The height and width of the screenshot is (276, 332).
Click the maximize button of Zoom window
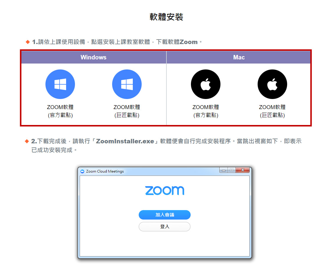pyautogui.click(x=232, y=170)
